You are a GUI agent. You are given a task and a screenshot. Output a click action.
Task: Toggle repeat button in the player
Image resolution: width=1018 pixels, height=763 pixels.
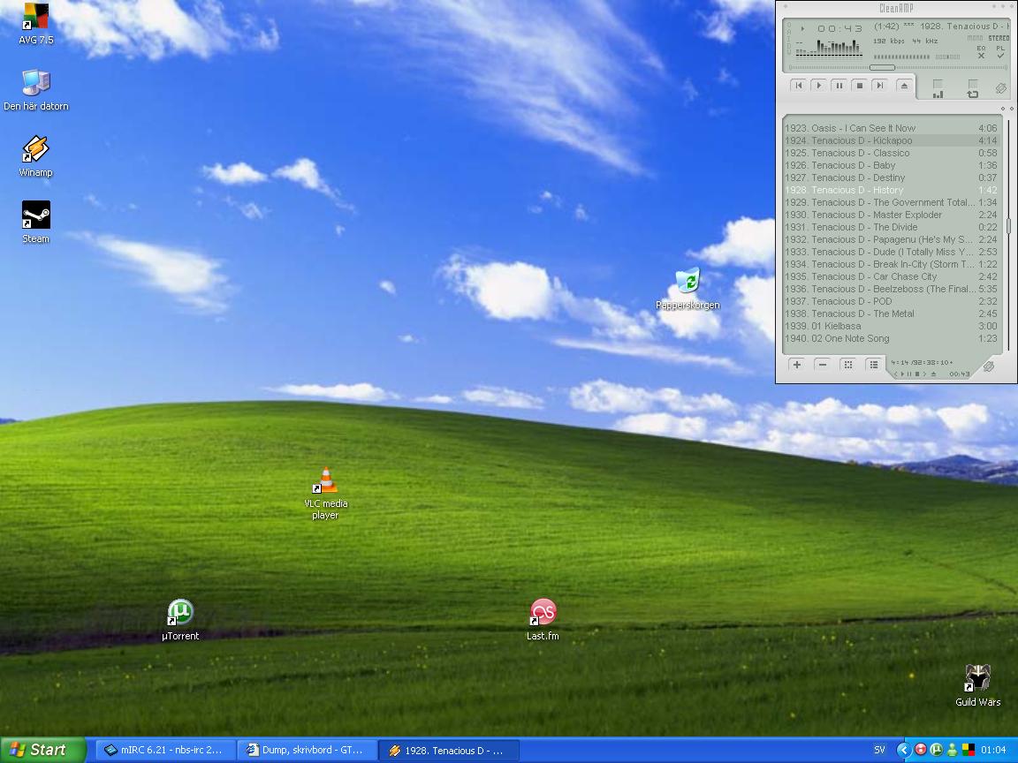973,89
